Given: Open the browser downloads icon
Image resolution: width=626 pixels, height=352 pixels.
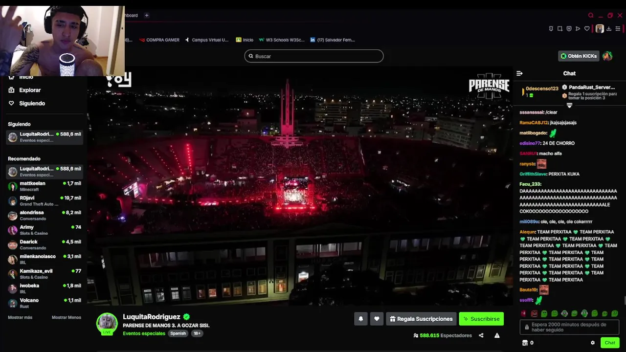Looking at the screenshot, I should [x=609, y=29].
